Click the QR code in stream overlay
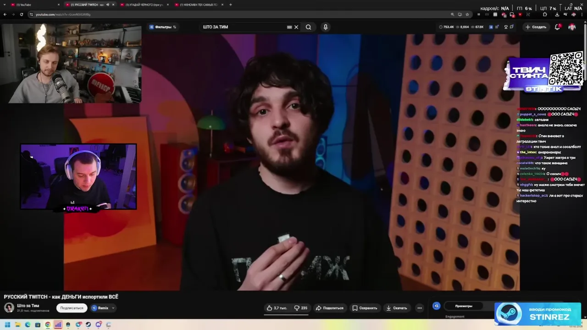587x330 pixels. [566, 69]
